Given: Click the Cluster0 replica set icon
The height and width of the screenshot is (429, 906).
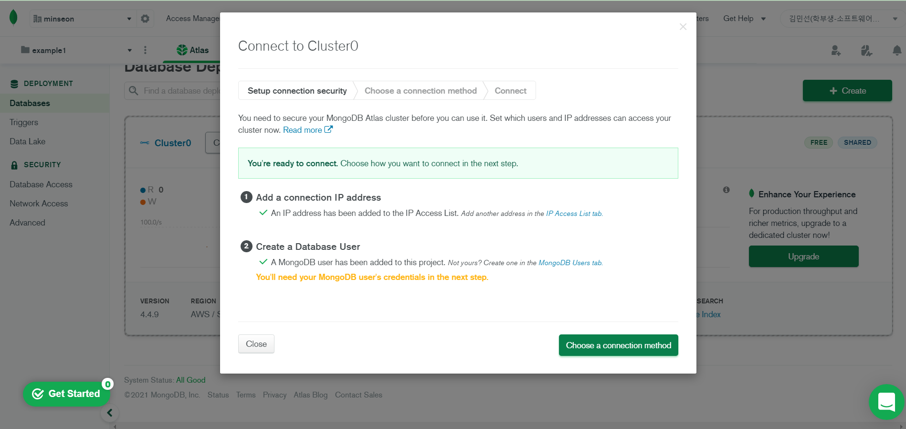Looking at the screenshot, I should 145,143.
